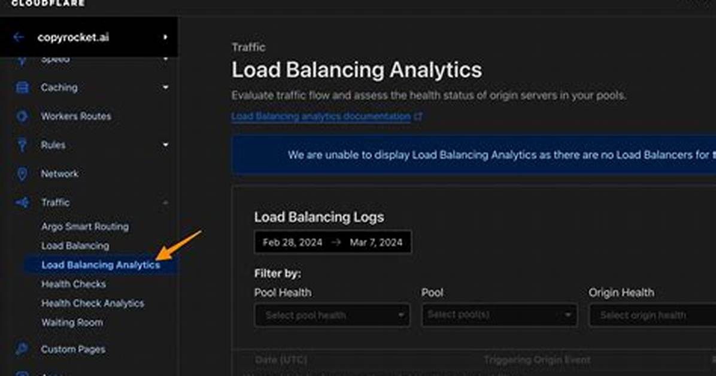
Task: Expand the Caching menu chevron
Action: (x=165, y=87)
